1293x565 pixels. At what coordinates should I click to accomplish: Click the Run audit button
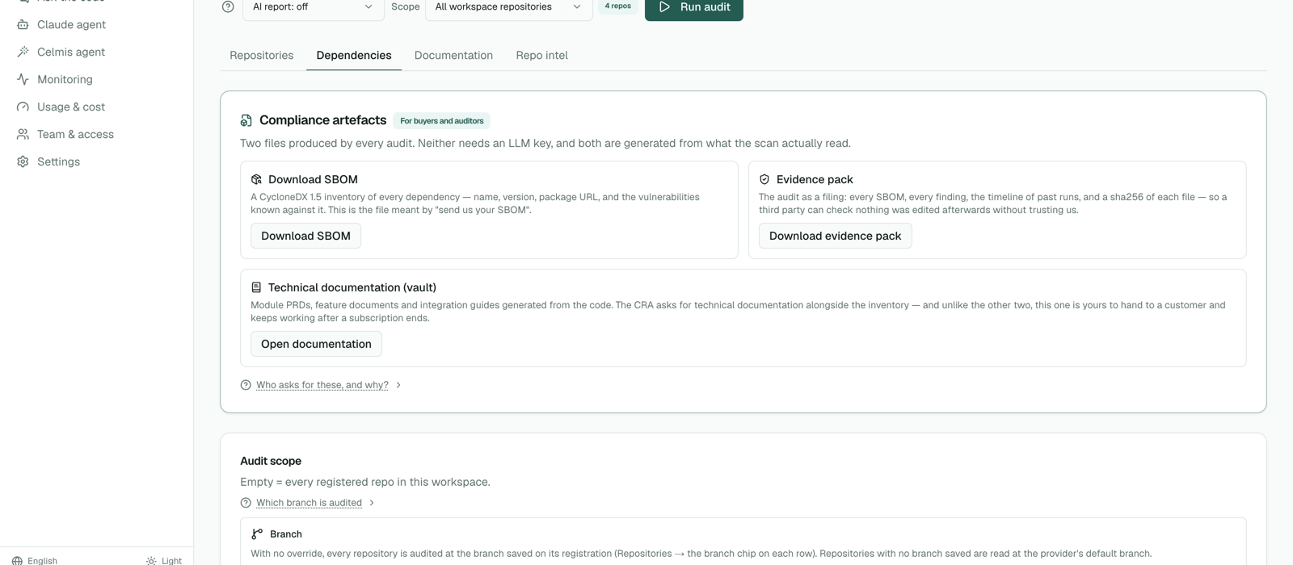coord(694,7)
